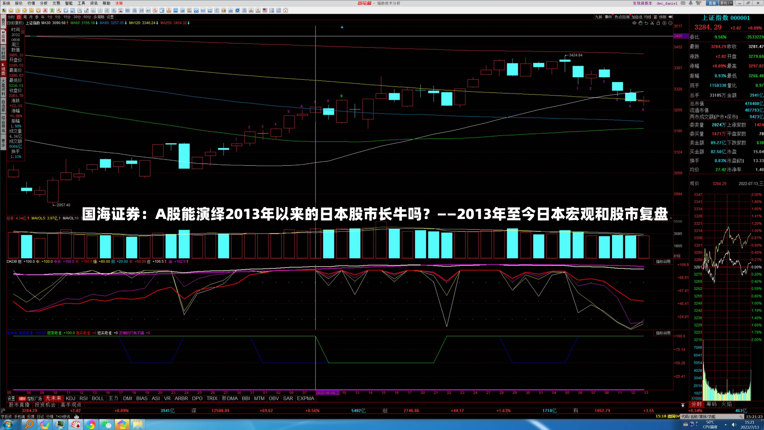Open the Windows Start button
Viewport: 764px width, 430px height.
(8, 424)
